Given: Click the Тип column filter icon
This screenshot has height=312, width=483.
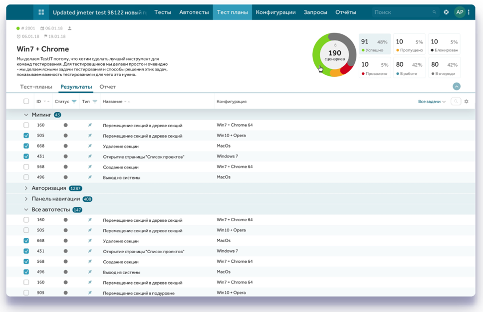Looking at the screenshot, I should [x=95, y=102].
